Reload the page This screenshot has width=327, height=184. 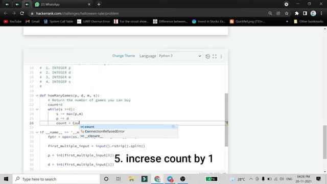[x=22, y=13]
